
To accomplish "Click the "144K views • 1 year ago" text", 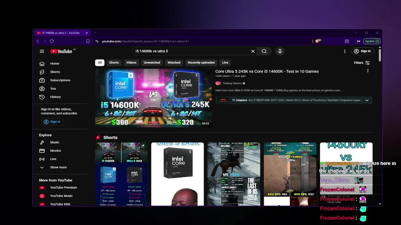I will click(230, 76).
